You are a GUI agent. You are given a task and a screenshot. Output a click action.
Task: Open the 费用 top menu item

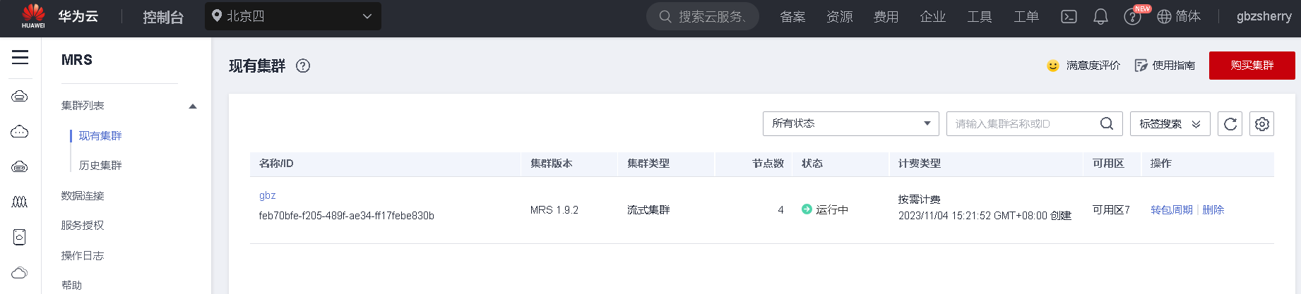886,16
